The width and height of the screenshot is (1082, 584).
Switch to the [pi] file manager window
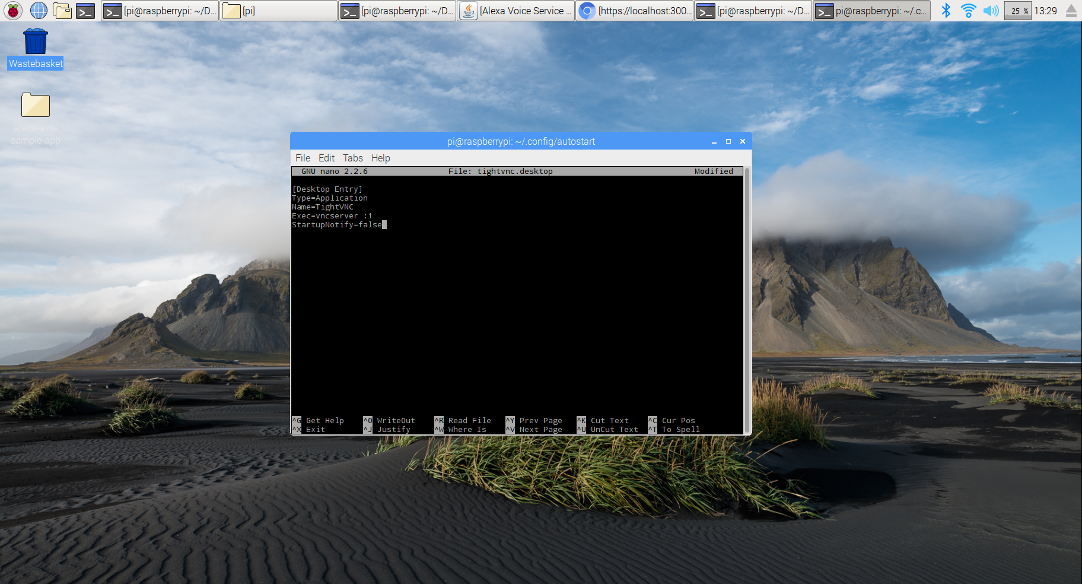[x=278, y=10]
